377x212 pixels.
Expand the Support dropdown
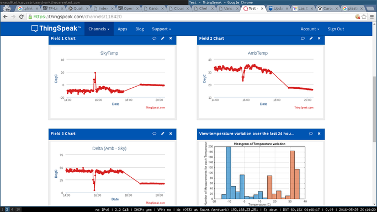tap(161, 29)
